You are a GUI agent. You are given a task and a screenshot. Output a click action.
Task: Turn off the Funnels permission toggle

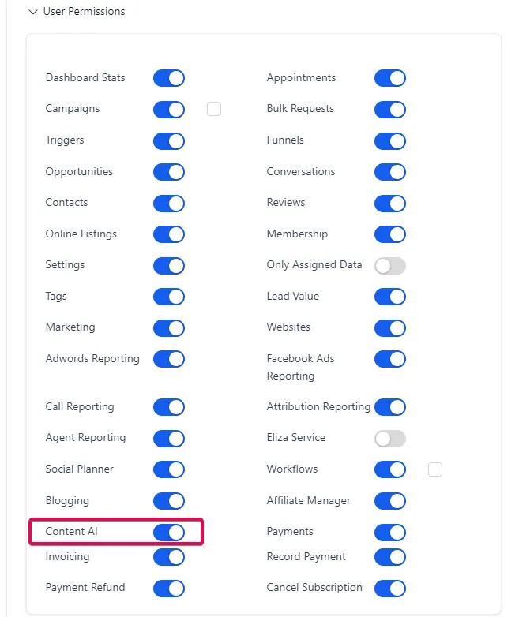tap(390, 141)
